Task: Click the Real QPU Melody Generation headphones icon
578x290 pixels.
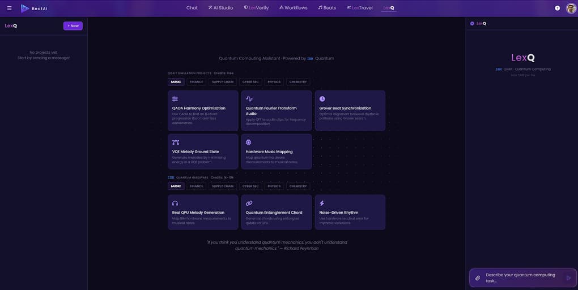Action: pyautogui.click(x=175, y=204)
